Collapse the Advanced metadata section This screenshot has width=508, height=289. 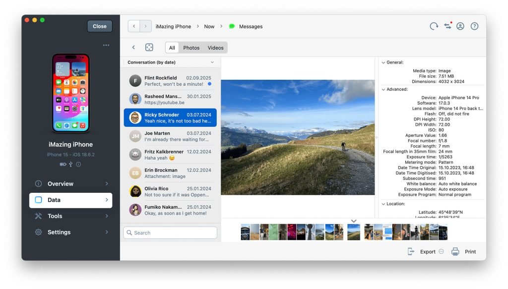[383, 89]
